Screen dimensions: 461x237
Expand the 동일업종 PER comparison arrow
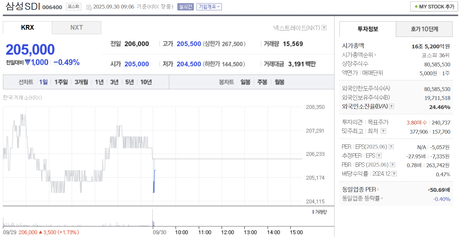click(378, 189)
